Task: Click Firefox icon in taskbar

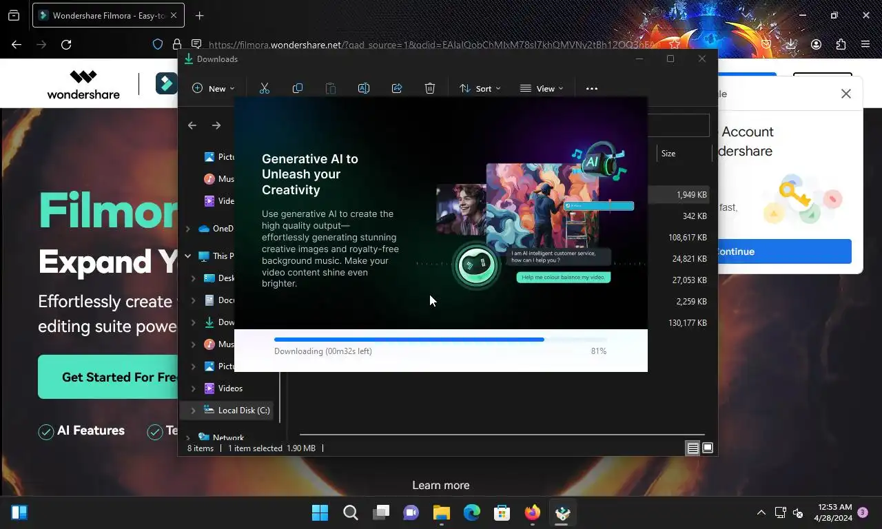Action: (532, 512)
